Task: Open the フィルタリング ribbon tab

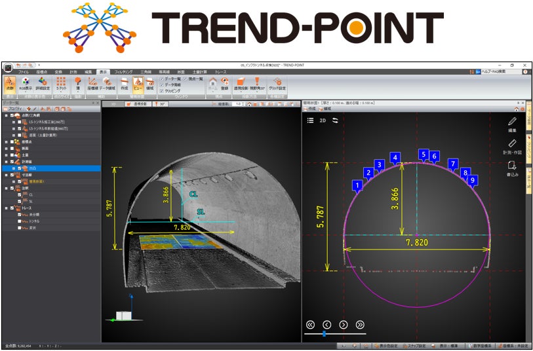Action: [123, 72]
